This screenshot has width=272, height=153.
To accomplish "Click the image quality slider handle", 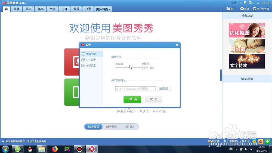I will [143, 68].
